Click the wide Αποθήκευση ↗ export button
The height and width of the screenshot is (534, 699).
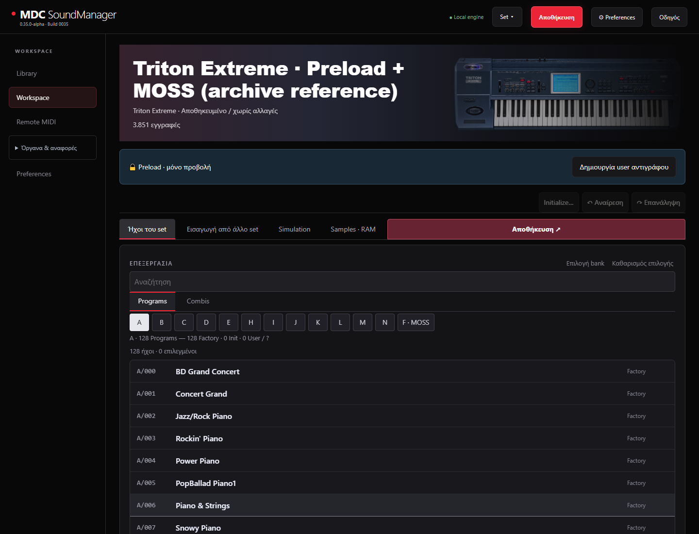point(536,229)
